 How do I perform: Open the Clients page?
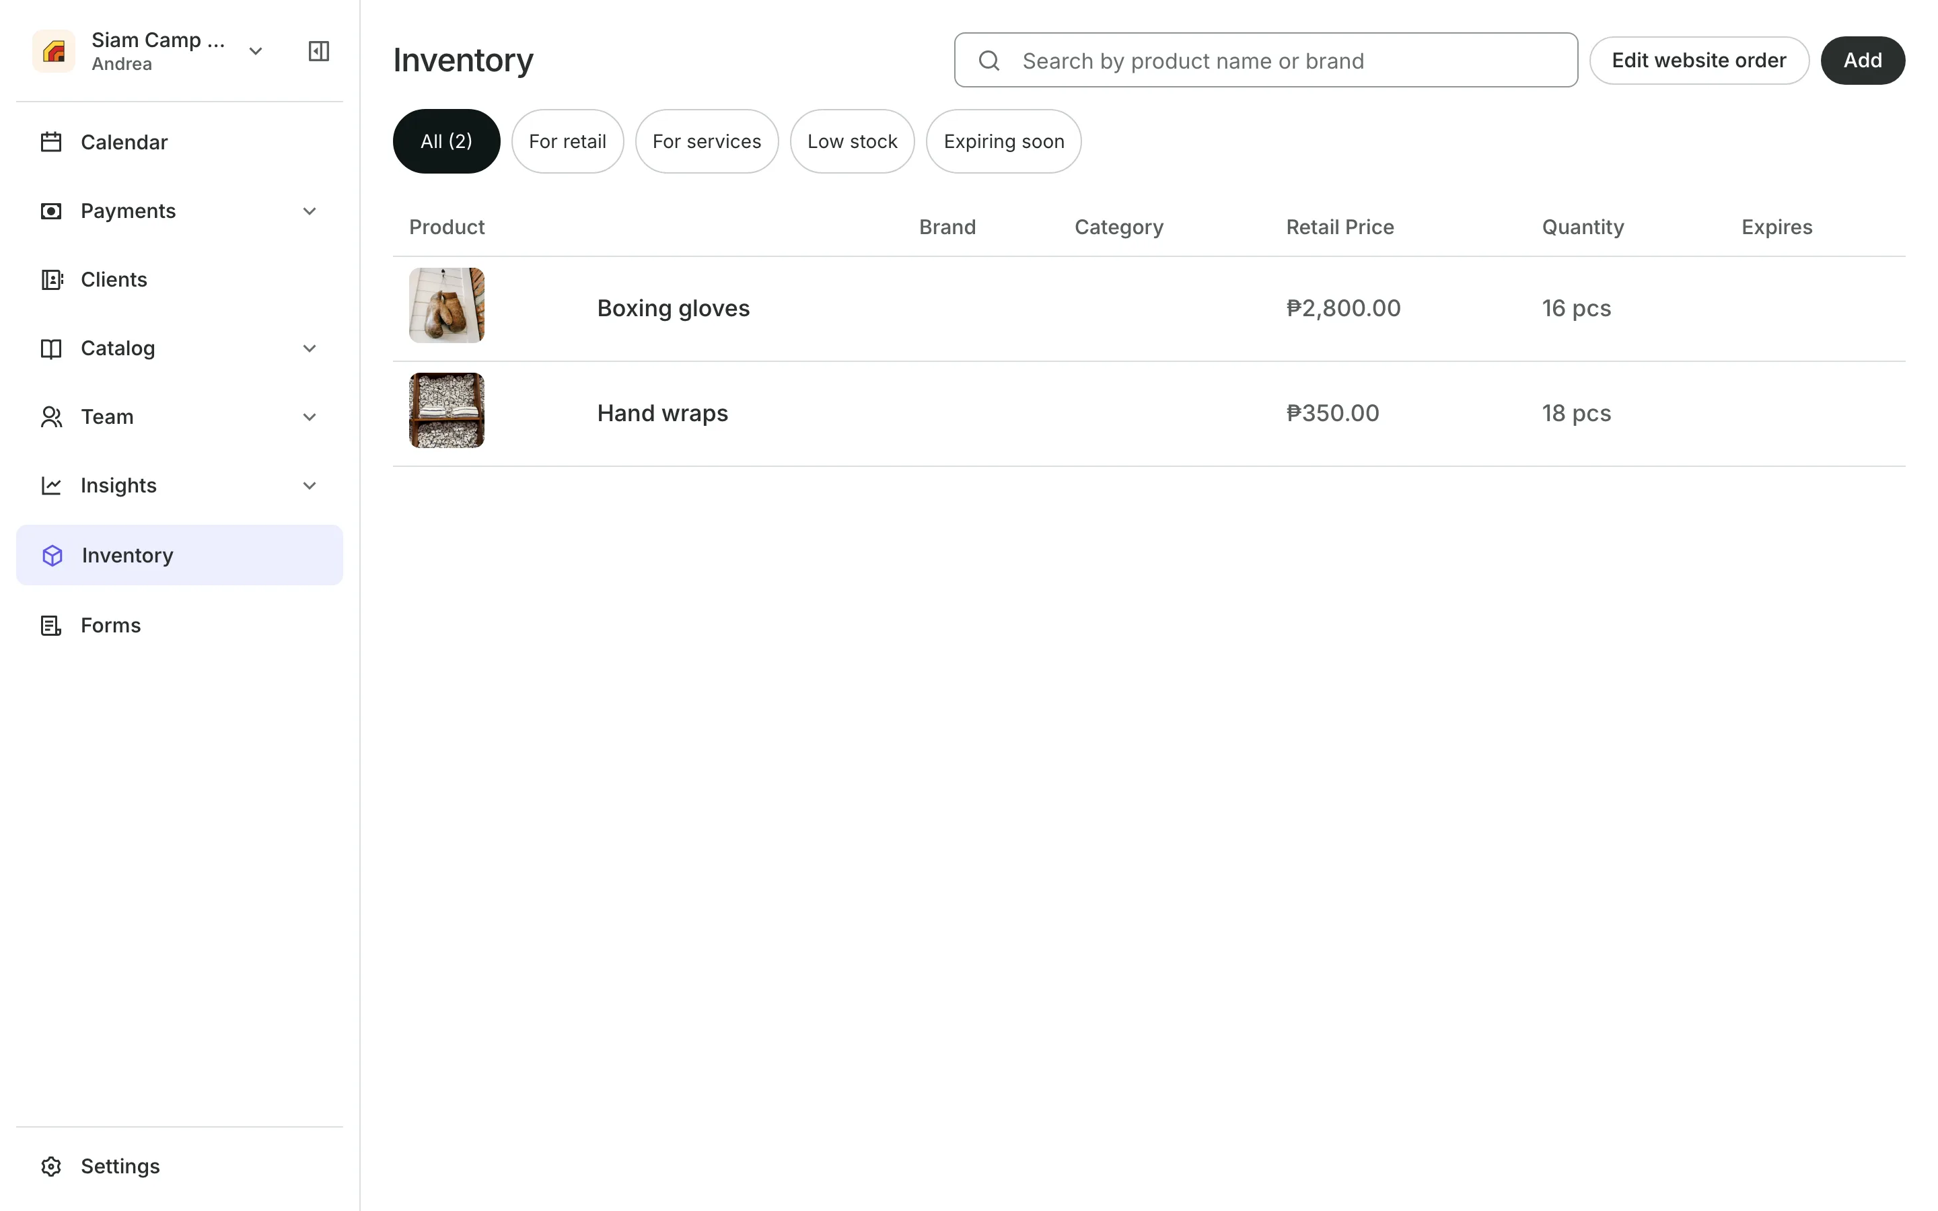pos(180,279)
